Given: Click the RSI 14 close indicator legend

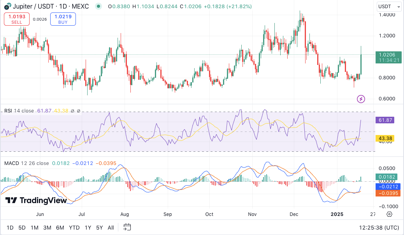Looking at the screenshot, I should tap(19, 111).
